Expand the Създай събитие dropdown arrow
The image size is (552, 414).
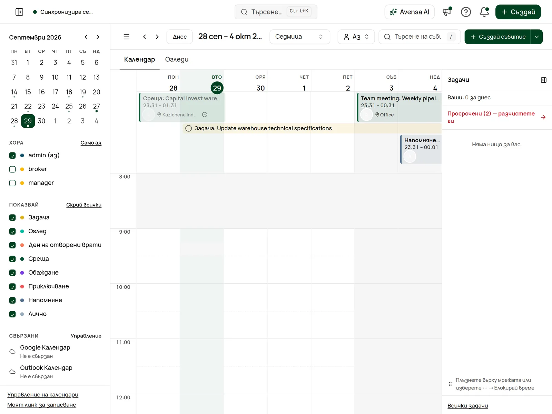[x=537, y=37]
